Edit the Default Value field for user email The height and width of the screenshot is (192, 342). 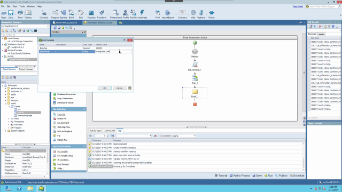113,52
